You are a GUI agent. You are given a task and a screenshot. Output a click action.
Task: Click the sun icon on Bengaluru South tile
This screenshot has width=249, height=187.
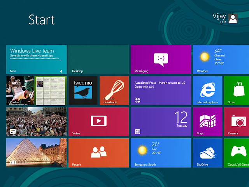coord(142,150)
